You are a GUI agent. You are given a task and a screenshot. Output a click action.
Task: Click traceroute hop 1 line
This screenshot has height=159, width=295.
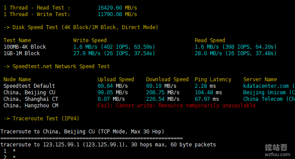click(10, 151)
